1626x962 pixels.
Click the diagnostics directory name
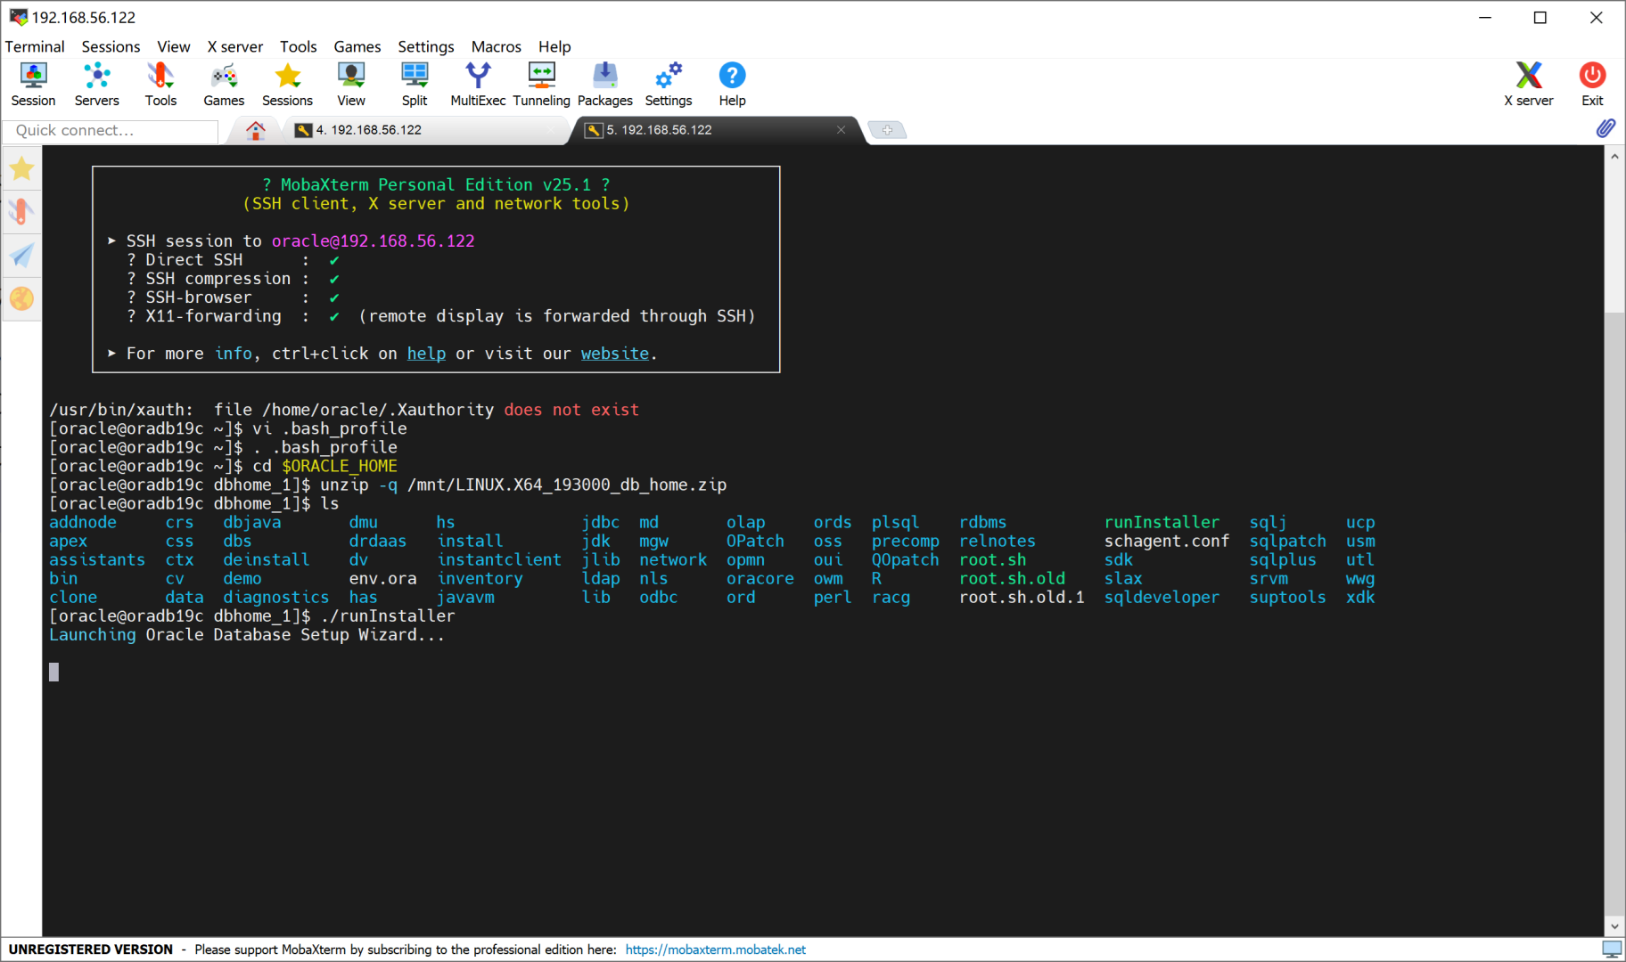click(276, 598)
